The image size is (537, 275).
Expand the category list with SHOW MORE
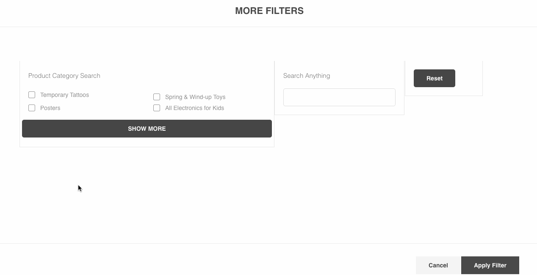(x=147, y=129)
